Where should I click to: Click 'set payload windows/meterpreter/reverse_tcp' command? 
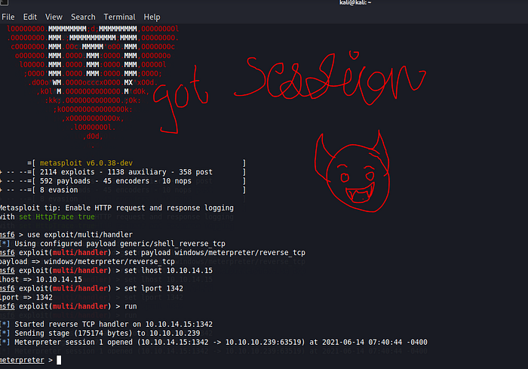[x=215, y=252]
